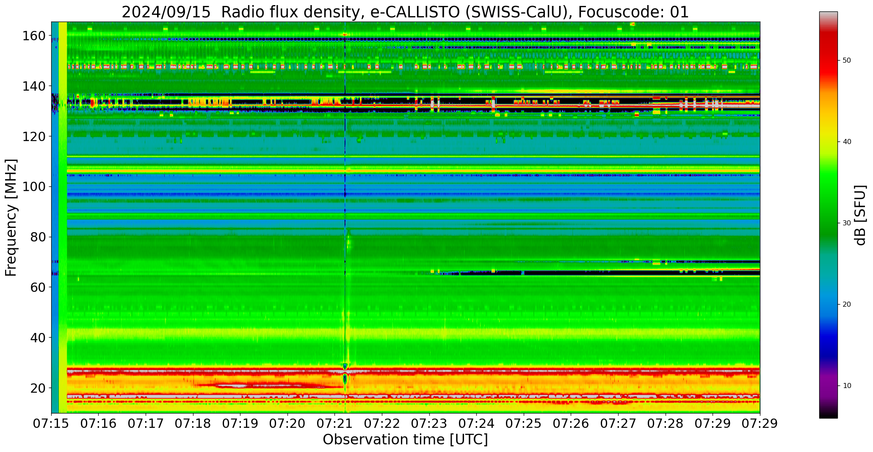Screen dimensions: 873x452
Task: Click the 07:18 time tick label
Action: pyautogui.click(x=193, y=423)
